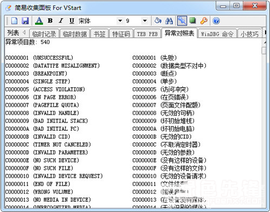
Task: Click the green square icon
Action: pyautogui.click(x=193, y=20)
